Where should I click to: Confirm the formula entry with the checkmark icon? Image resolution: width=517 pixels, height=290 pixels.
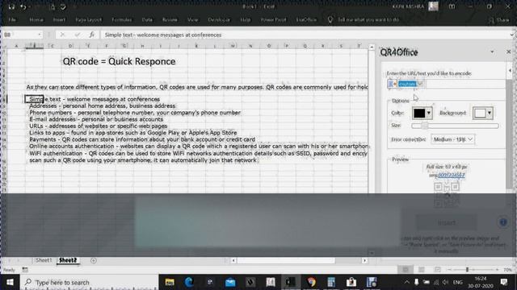click(x=78, y=35)
